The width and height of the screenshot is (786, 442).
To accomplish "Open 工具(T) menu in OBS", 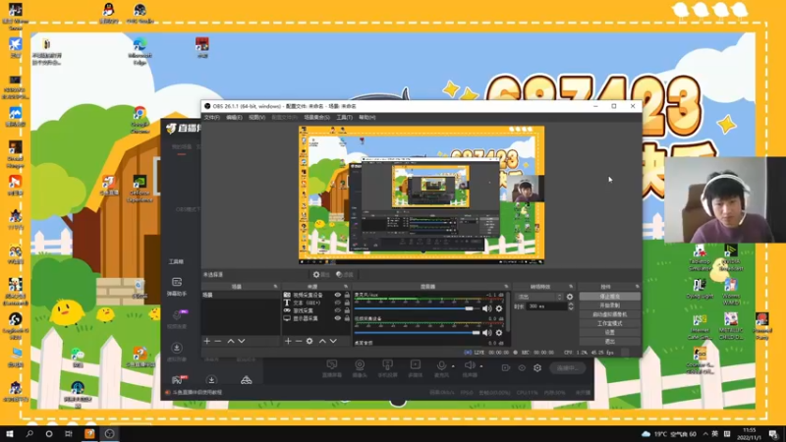I will [345, 117].
